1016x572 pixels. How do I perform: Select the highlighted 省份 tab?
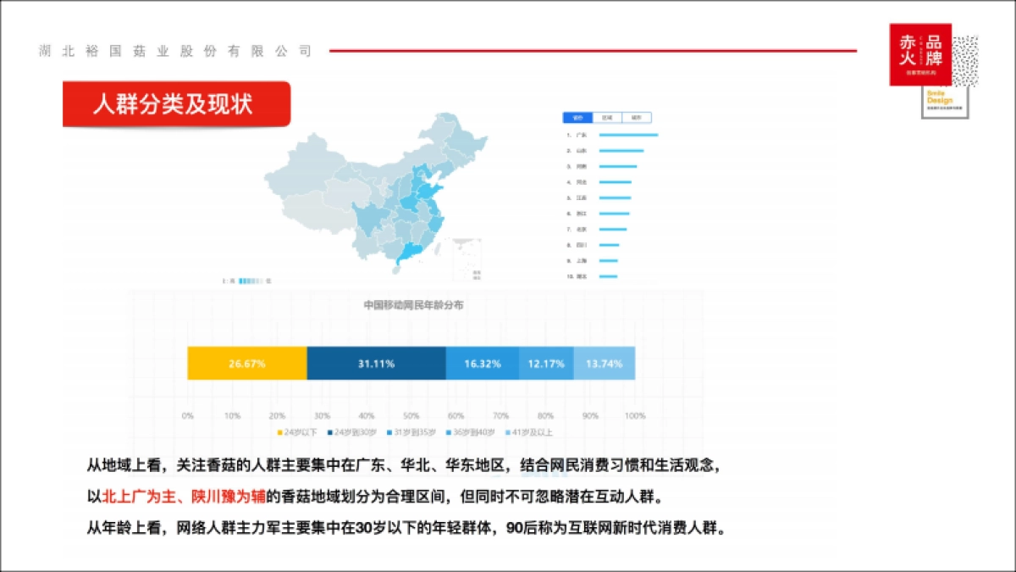[579, 118]
